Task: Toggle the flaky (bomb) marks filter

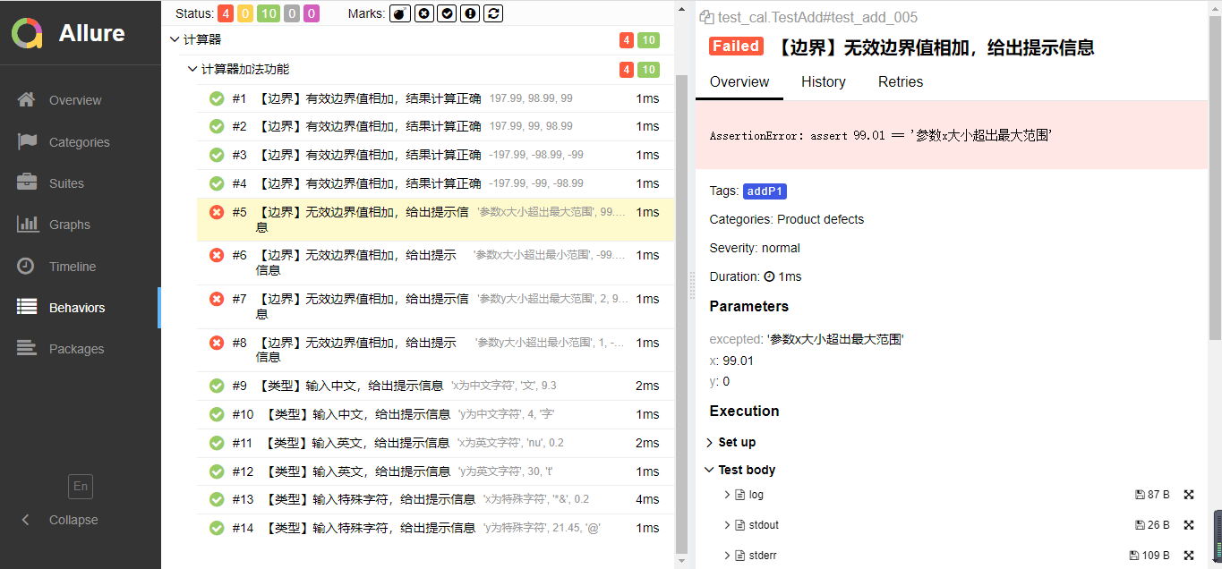Action: 400,13
